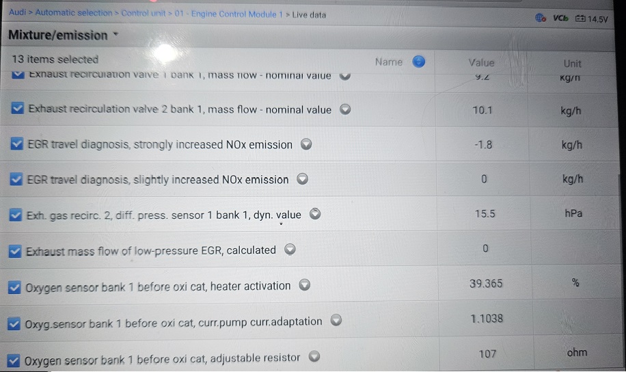Uncheck Exhaust recirculation valve 2 bank 1 checkbox
Viewport: 626px width, 372px height.
[x=18, y=109]
